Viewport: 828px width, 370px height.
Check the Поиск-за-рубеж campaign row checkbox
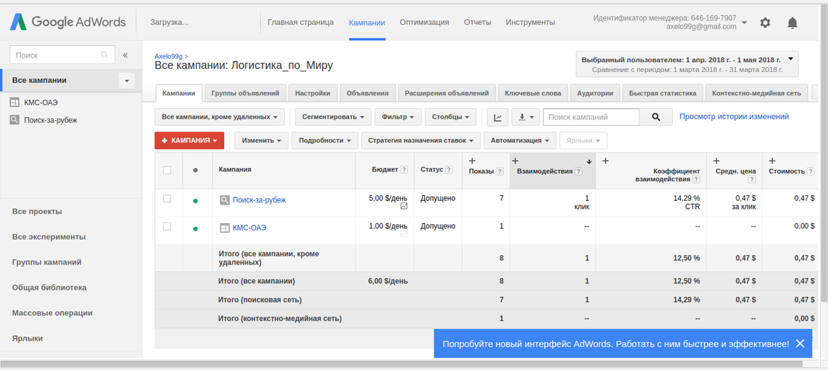click(x=167, y=199)
